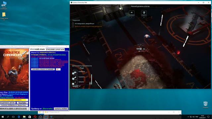Show hidden system tray icons
This screenshot has width=212, height=119.
[x=188, y=117]
